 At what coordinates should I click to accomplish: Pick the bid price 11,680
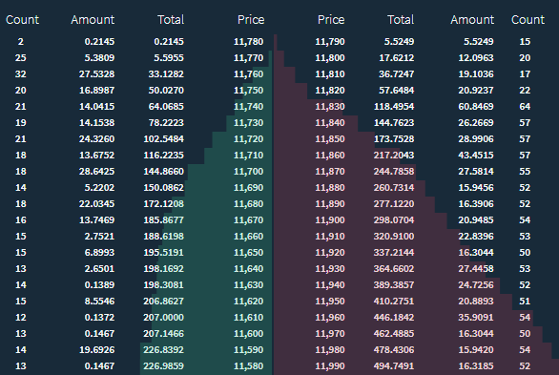click(x=248, y=204)
